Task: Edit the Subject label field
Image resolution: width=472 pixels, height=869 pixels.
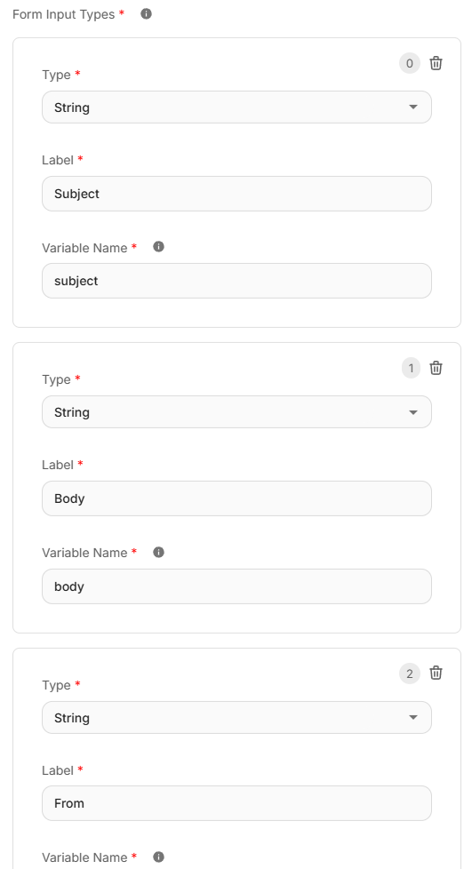Action: (236, 194)
